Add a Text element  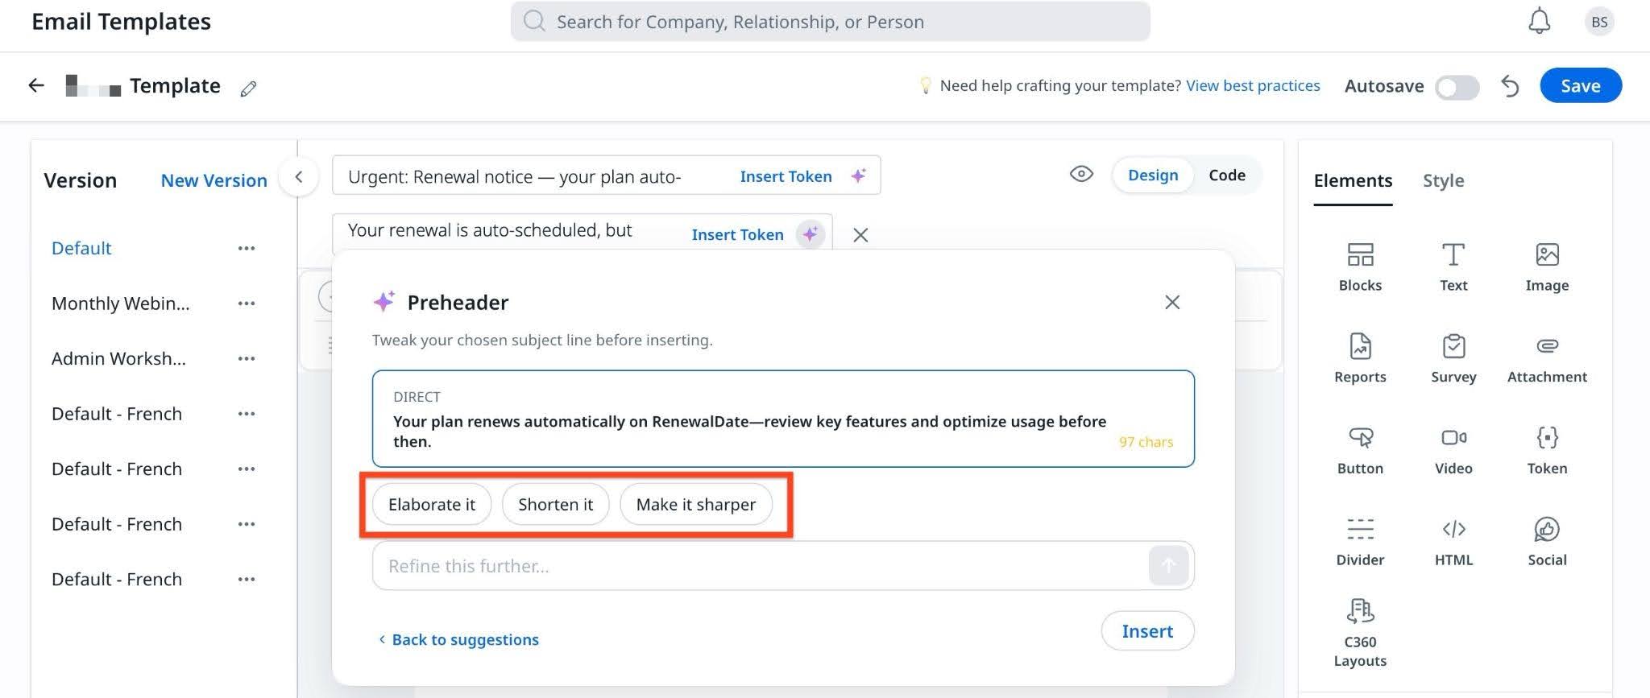(x=1453, y=267)
